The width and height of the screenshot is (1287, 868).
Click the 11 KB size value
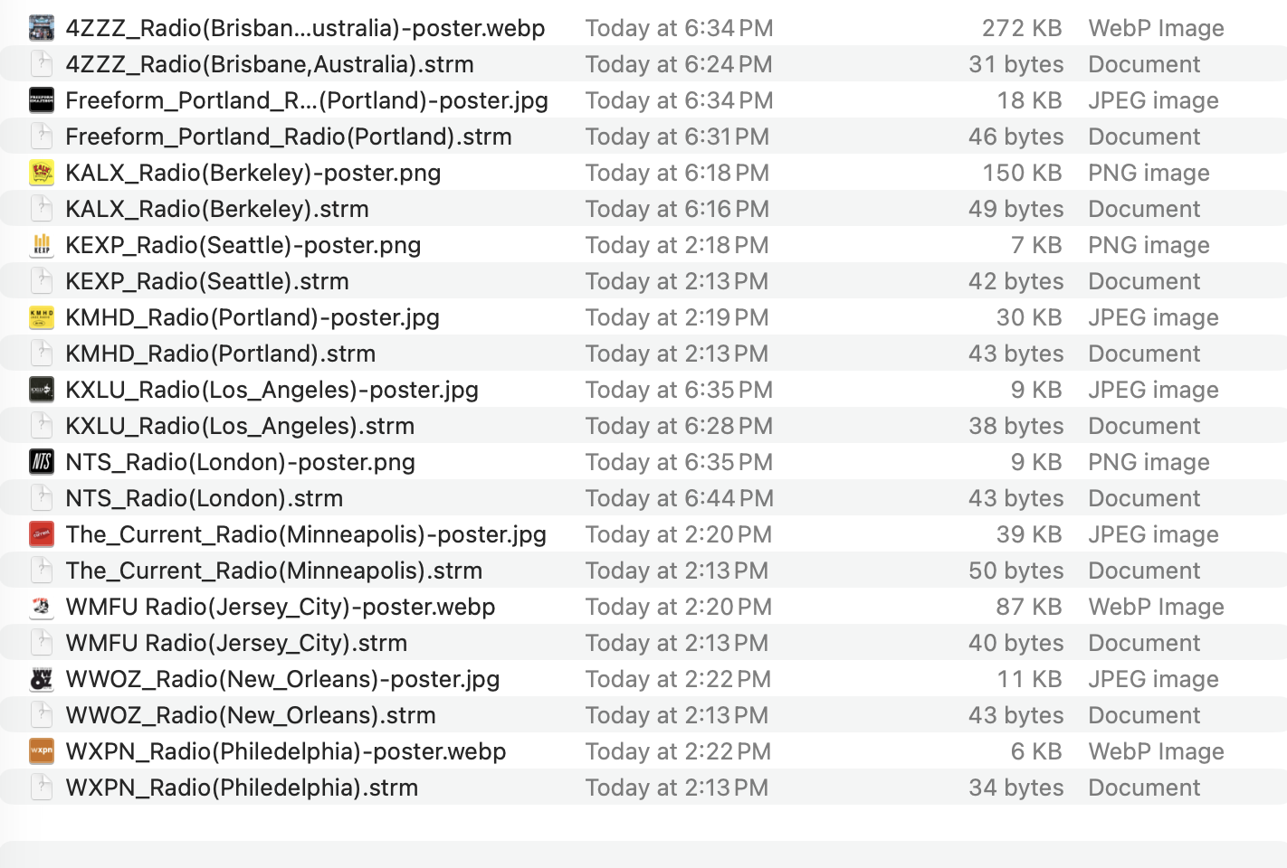pyautogui.click(x=1030, y=679)
